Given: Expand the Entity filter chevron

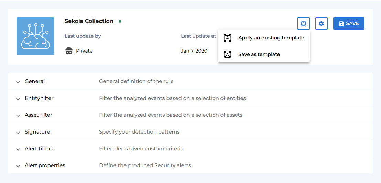Looking at the screenshot, I should 18,99.
